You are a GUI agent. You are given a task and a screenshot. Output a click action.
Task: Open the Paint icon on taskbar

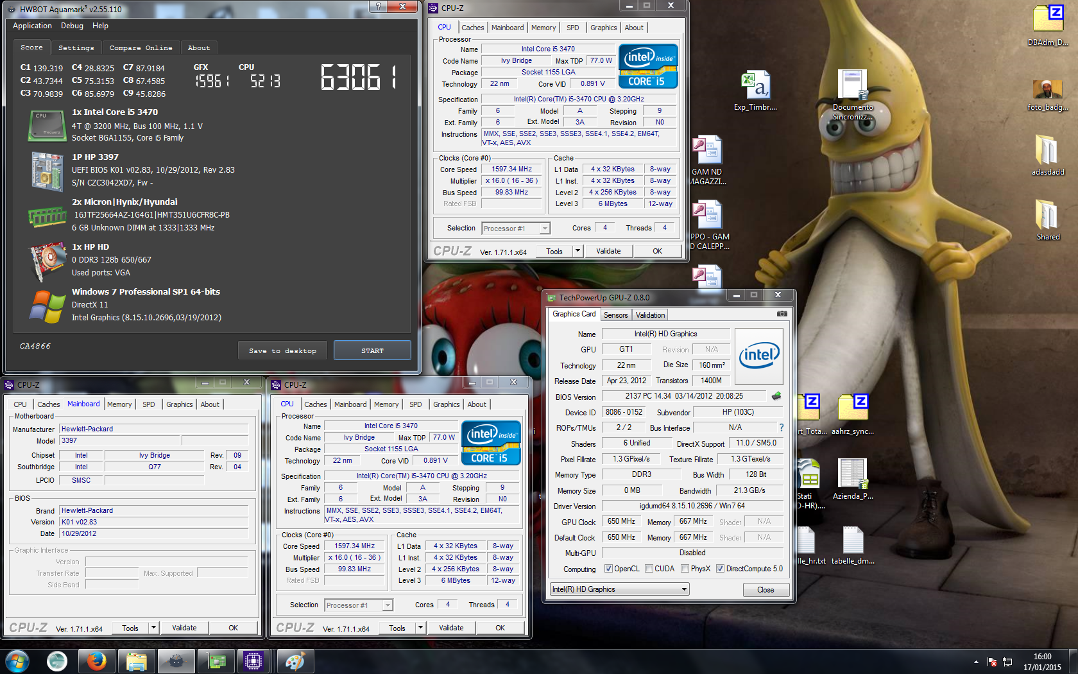(x=295, y=661)
